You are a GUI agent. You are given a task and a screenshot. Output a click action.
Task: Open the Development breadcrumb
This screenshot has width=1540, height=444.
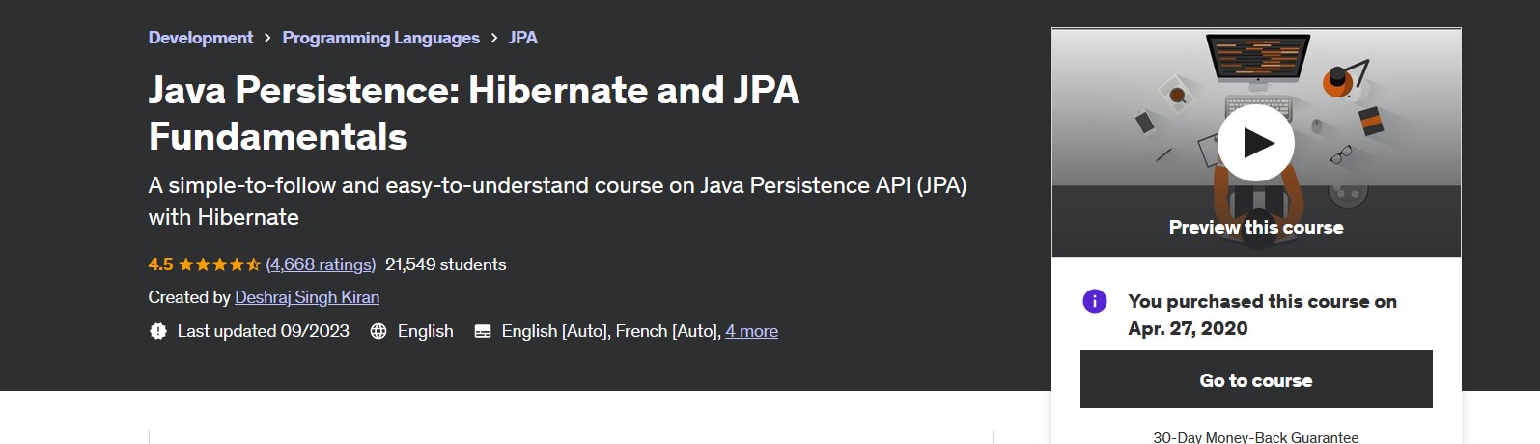click(x=201, y=38)
